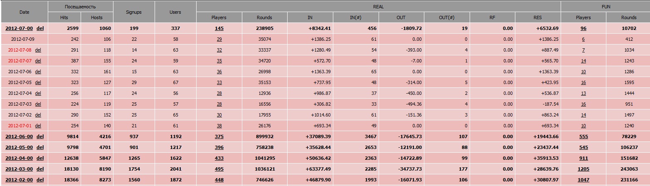View the 375 real players for June
Viewport: 650px width, 186px height.
coord(219,136)
